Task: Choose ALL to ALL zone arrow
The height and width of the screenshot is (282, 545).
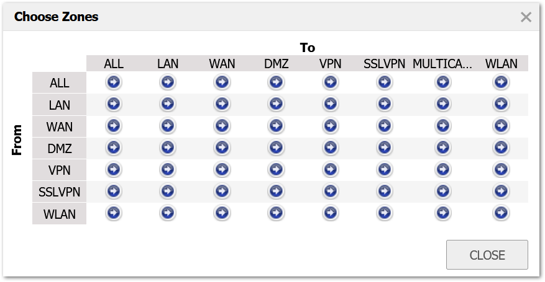Action: [x=114, y=82]
